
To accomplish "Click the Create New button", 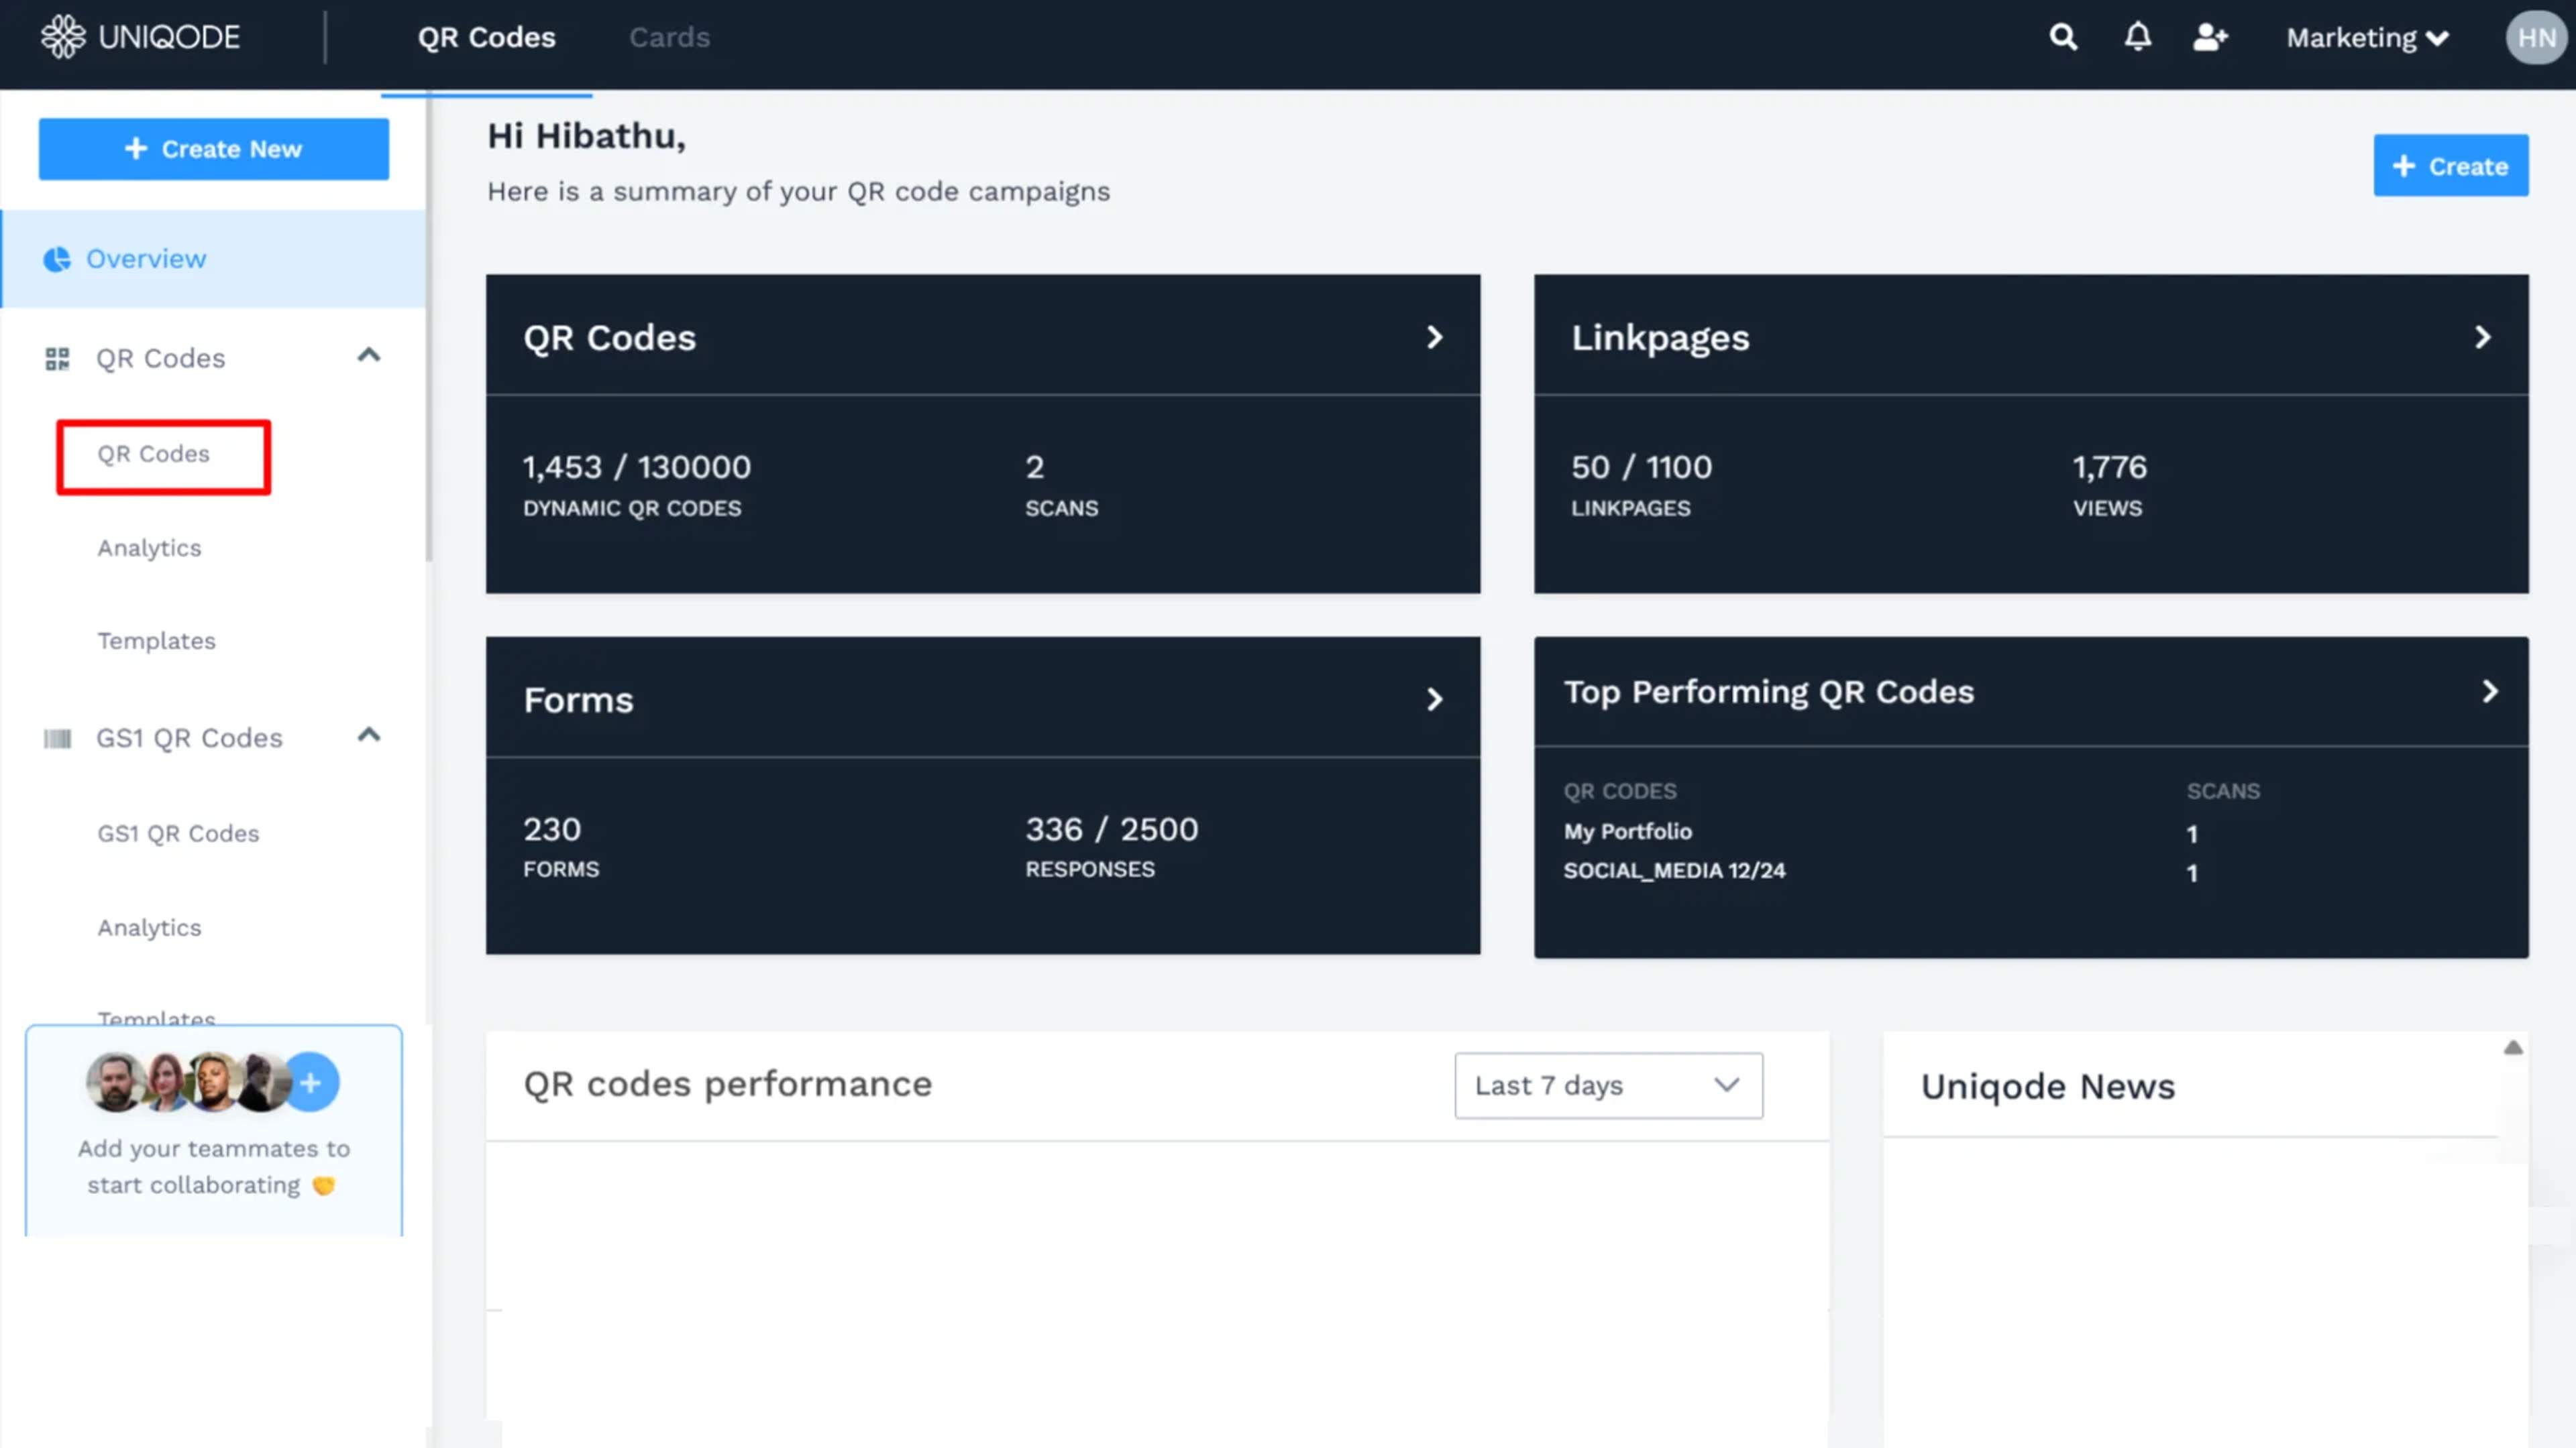I will (x=214, y=149).
